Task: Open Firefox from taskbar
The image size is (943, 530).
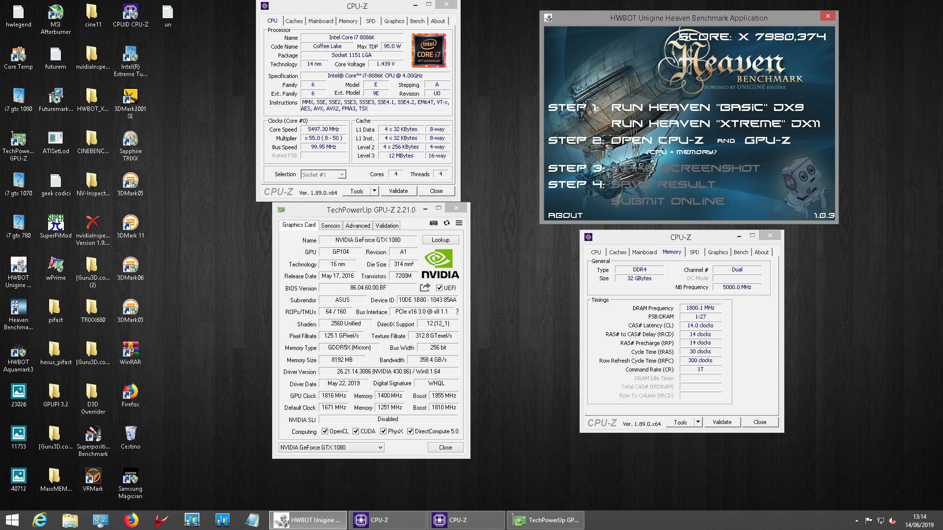Action: click(131, 520)
